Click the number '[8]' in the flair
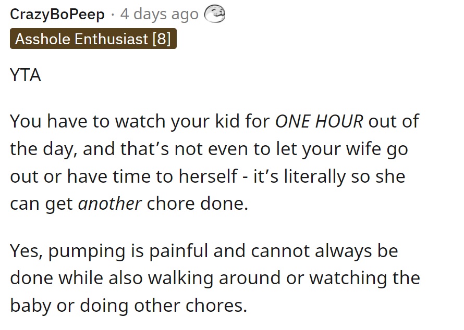The image size is (464, 330). [x=162, y=39]
